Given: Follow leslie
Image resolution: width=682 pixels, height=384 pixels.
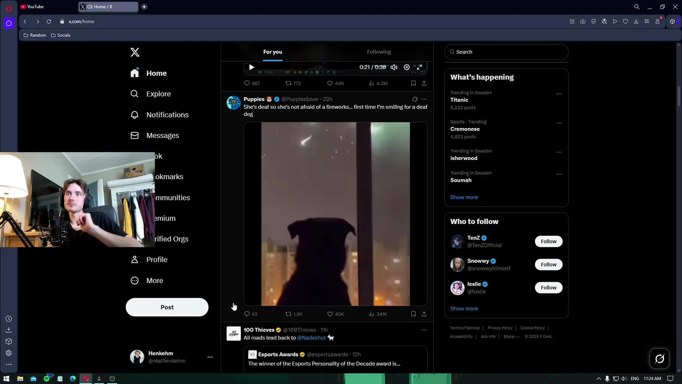Looking at the screenshot, I should coord(548,287).
